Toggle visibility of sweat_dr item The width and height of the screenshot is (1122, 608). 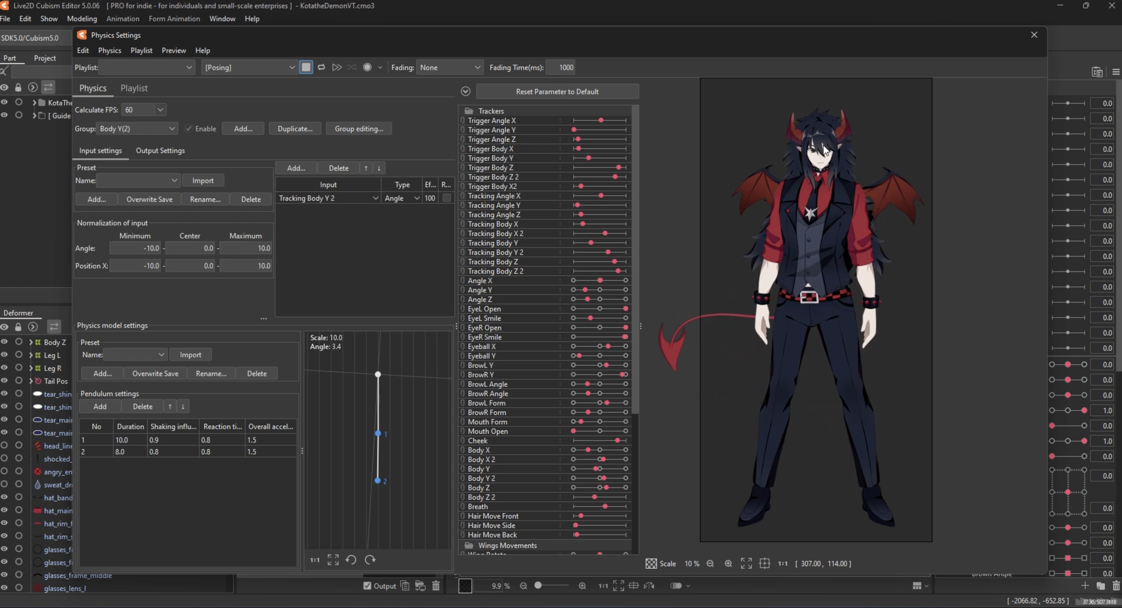4,484
